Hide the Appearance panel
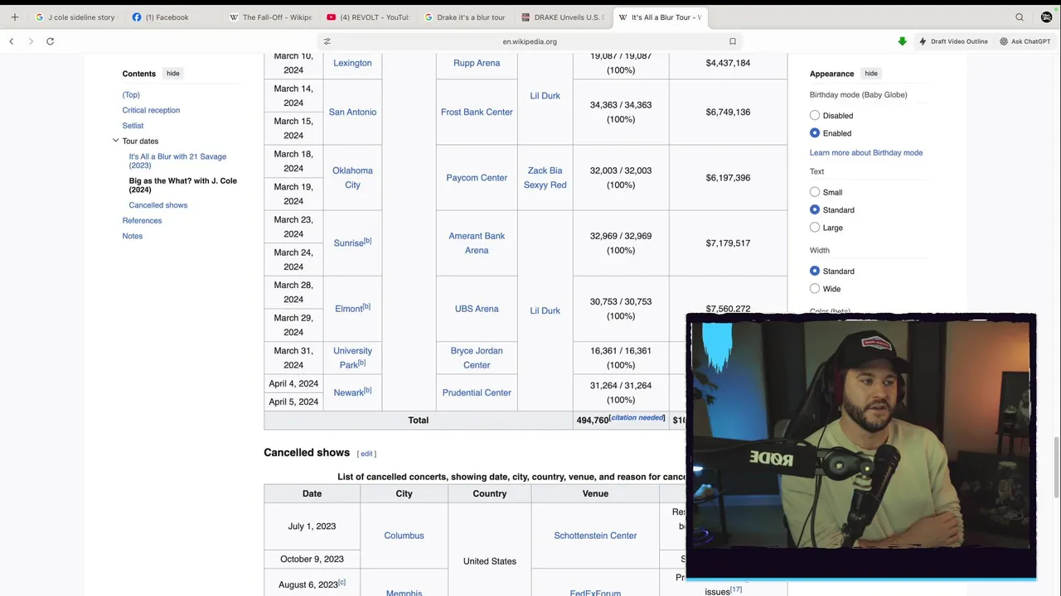This screenshot has width=1061, height=596. [x=871, y=74]
